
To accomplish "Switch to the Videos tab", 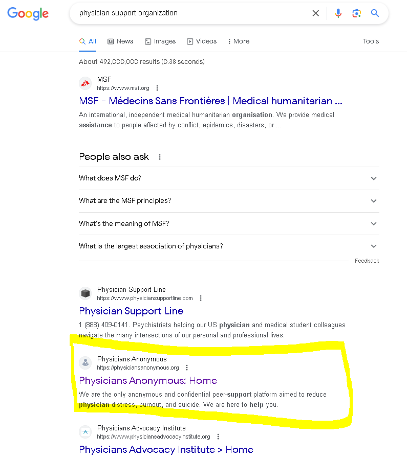I will click(x=202, y=41).
